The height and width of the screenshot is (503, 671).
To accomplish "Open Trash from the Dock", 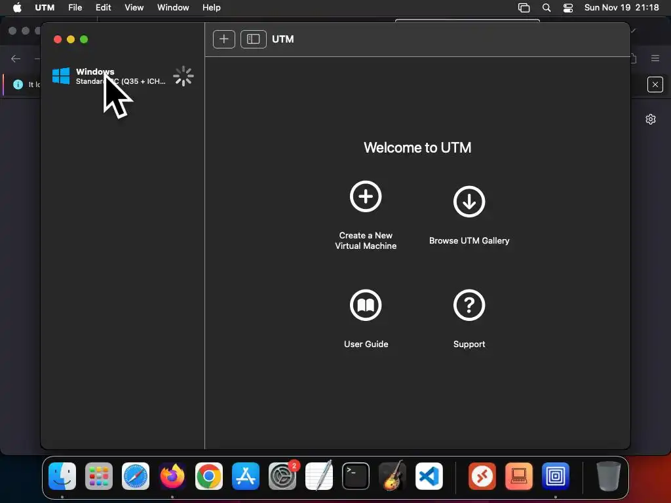I will [609, 476].
